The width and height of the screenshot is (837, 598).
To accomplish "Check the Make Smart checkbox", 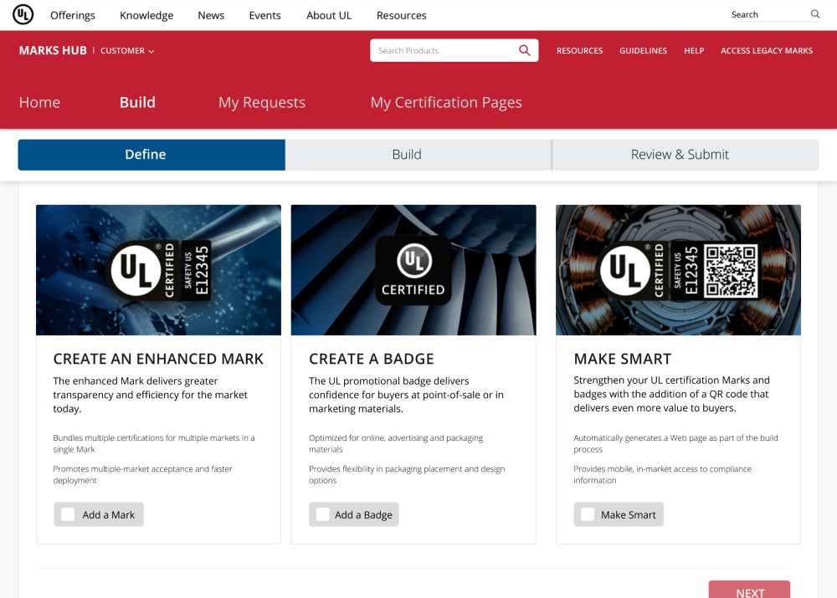I will click(588, 514).
